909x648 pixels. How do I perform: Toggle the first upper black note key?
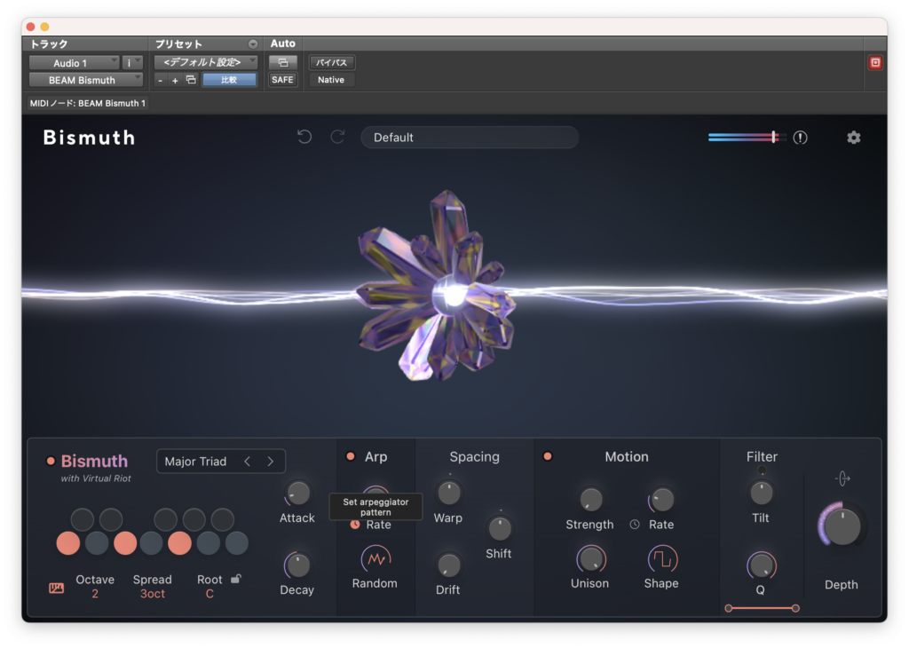click(83, 519)
